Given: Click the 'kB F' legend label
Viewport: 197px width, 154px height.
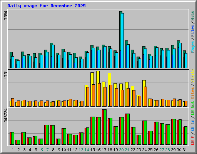Looking at the screenshot, I should [193, 141].
